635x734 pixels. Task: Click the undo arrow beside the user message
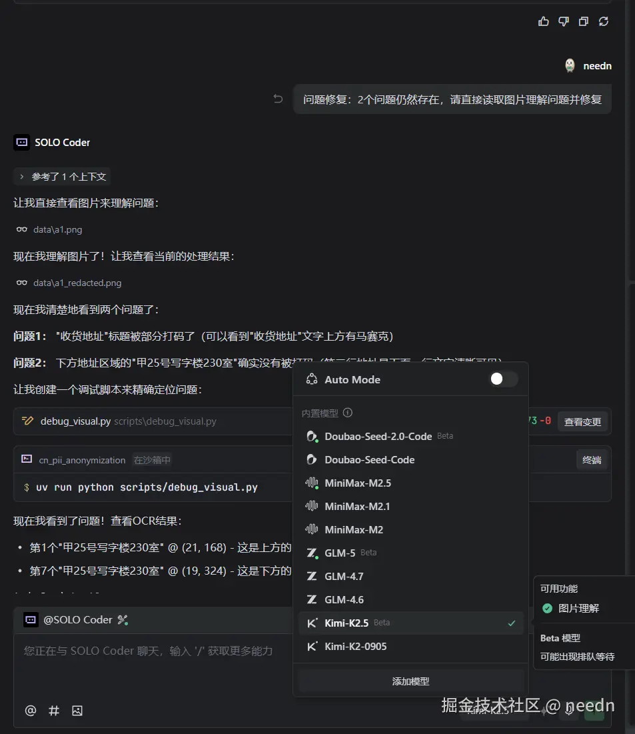(278, 99)
